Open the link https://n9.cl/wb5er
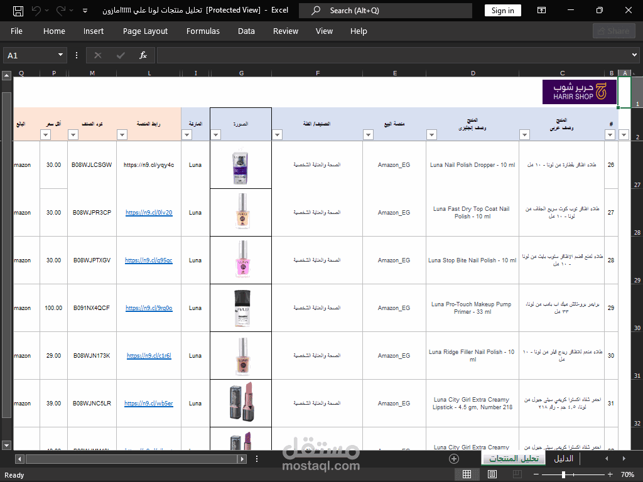Image resolution: width=643 pixels, height=482 pixels. [x=148, y=404]
